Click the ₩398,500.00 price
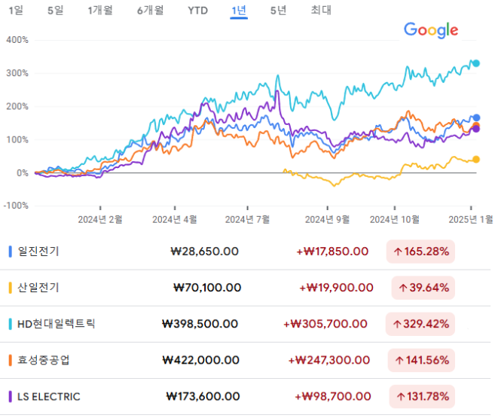The image size is (498, 418). 200,324
